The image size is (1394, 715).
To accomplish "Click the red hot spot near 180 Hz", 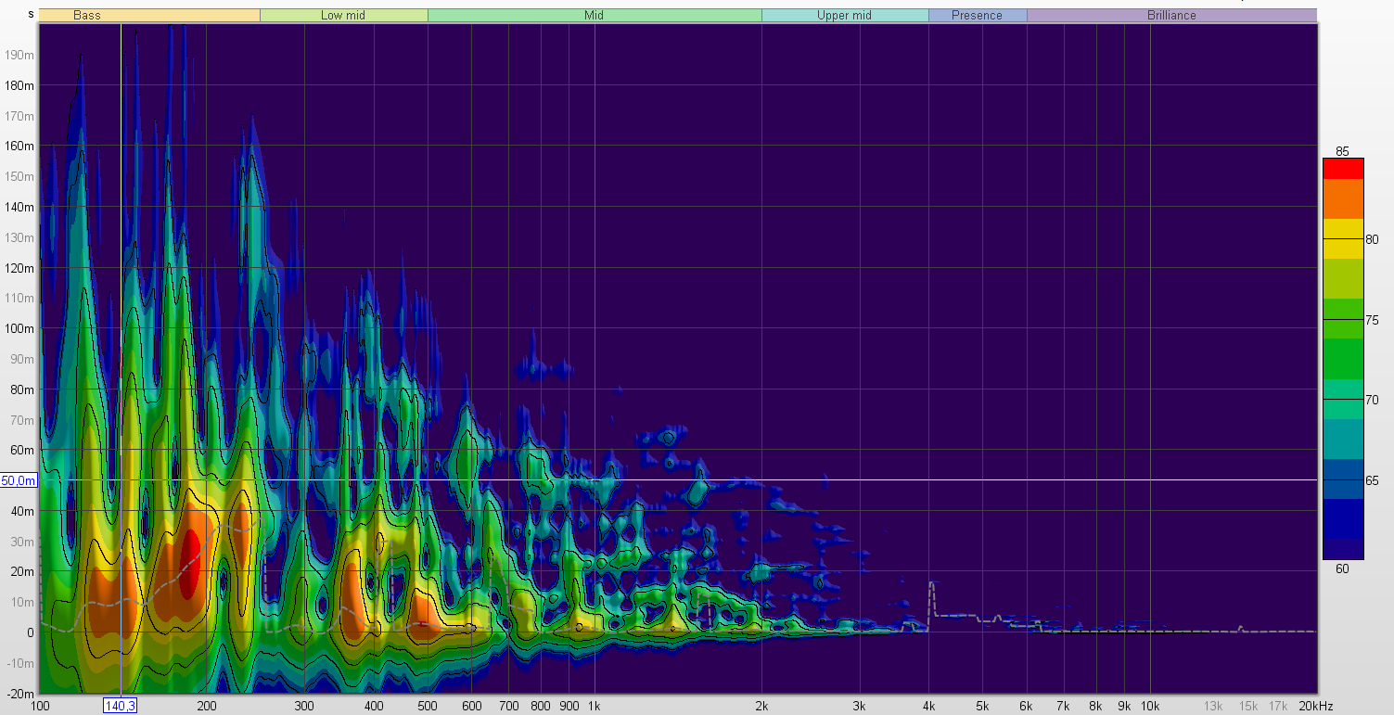I will point(190,564).
